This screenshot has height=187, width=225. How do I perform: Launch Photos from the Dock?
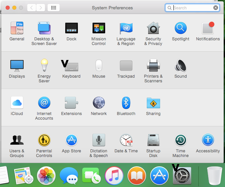coord(46,176)
